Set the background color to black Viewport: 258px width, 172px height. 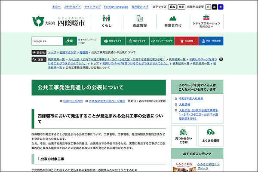215,7
